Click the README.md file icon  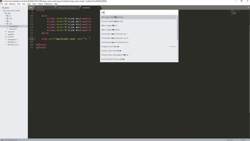[x=6, y=42]
